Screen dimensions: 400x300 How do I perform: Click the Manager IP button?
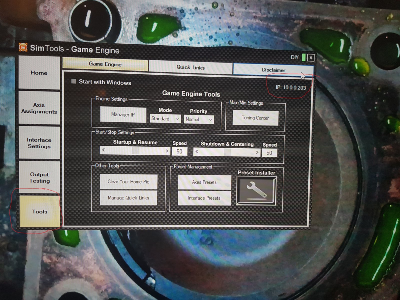123,114
